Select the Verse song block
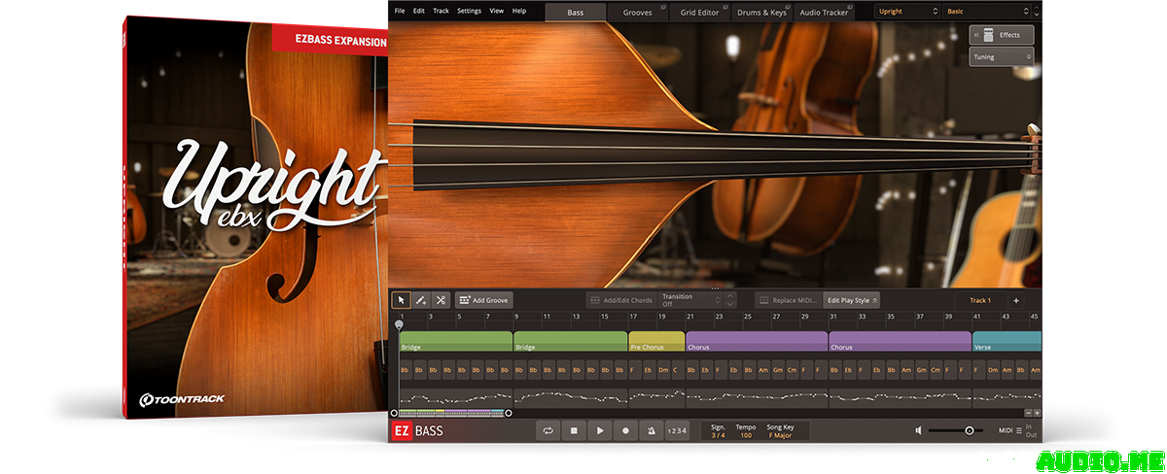 click(x=1007, y=341)
